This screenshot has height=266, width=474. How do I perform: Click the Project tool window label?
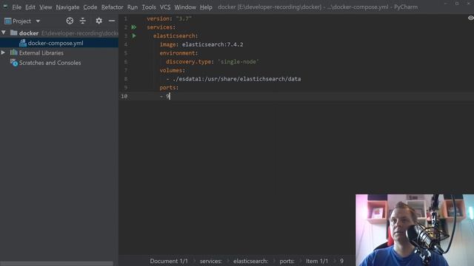pyautogui.click(x=21, y=21)
